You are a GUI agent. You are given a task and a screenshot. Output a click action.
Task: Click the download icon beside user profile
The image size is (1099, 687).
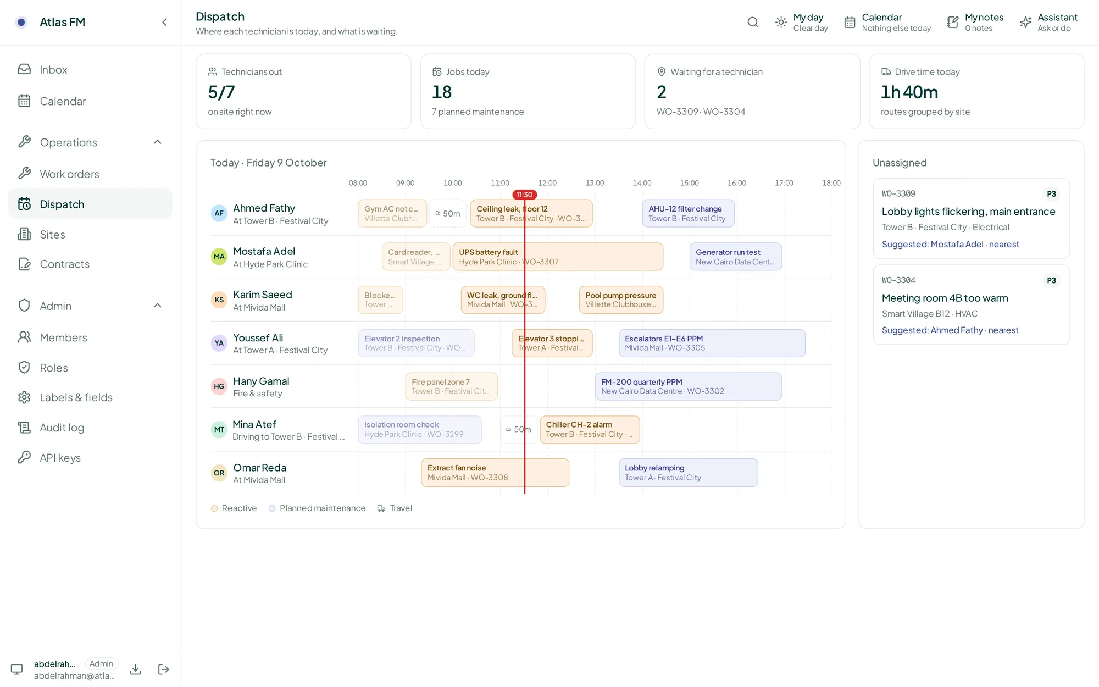[x=136, y=669]
